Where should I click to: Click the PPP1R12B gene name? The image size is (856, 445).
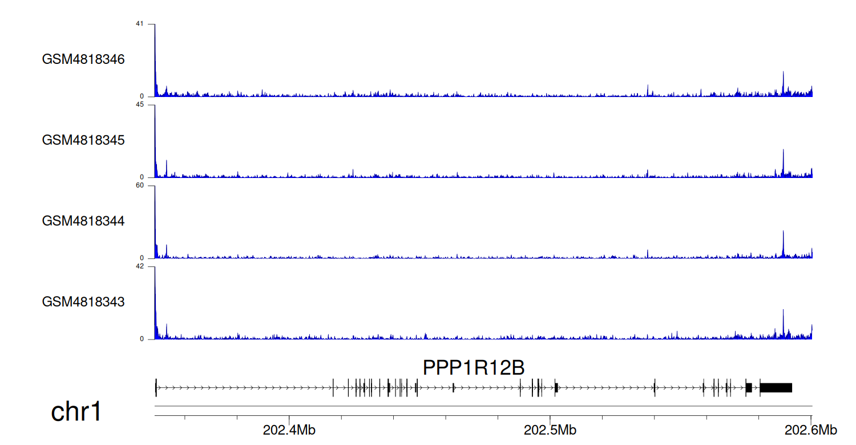(473, 368)
